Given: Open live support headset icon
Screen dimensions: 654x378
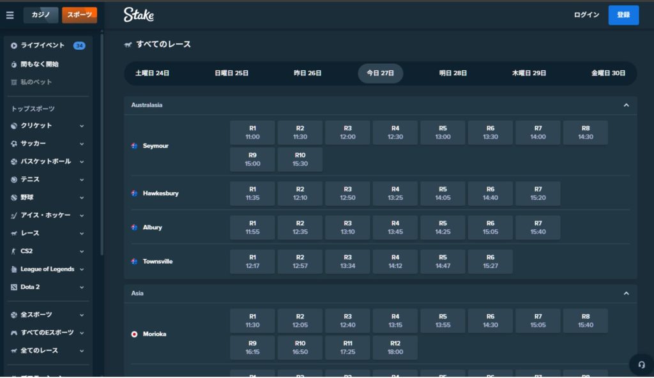Looking at the screenshot, I should [641, 365].
